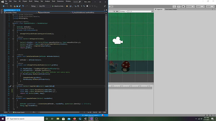The image size is (216, 121).
Task: Close the SpawnDefenders.cs tab
Action: (19, 10)
